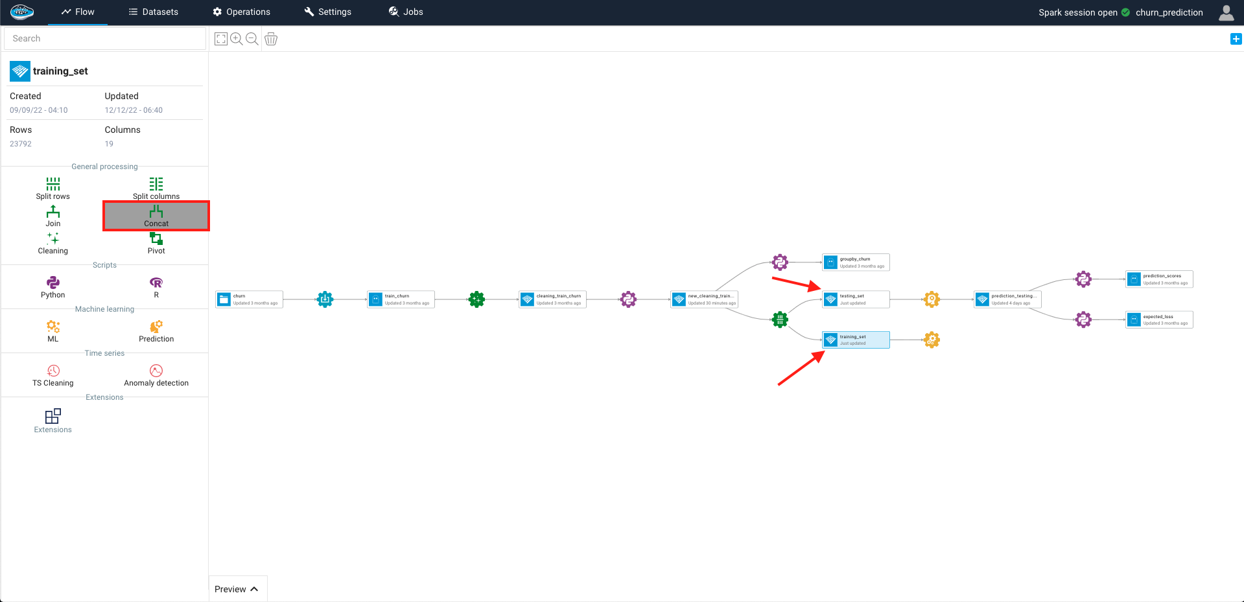Click the trash delete icon
Viewport: 1244px width, 602px height.
coord(271,39)
